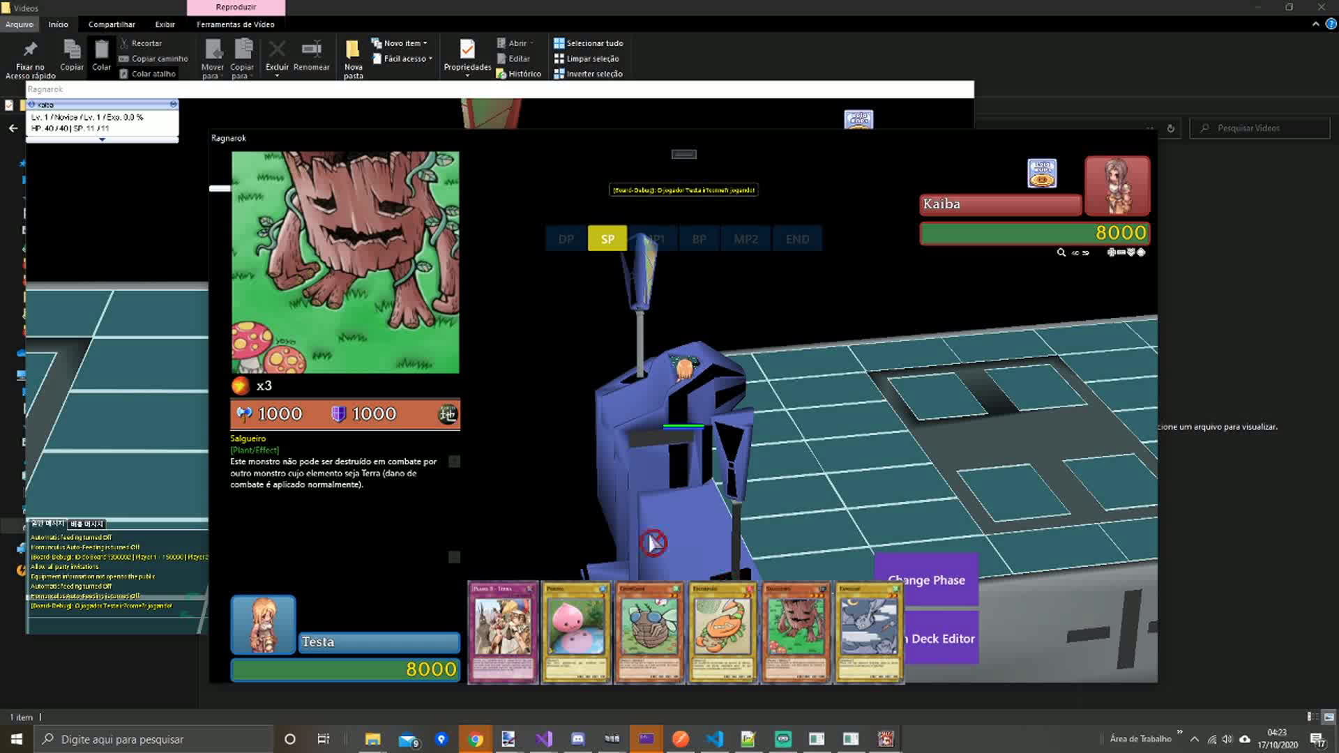Click Testa's character avatar portrait

[x=263, y=625]
